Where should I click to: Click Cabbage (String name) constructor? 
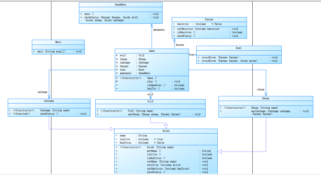click(40, 110)
